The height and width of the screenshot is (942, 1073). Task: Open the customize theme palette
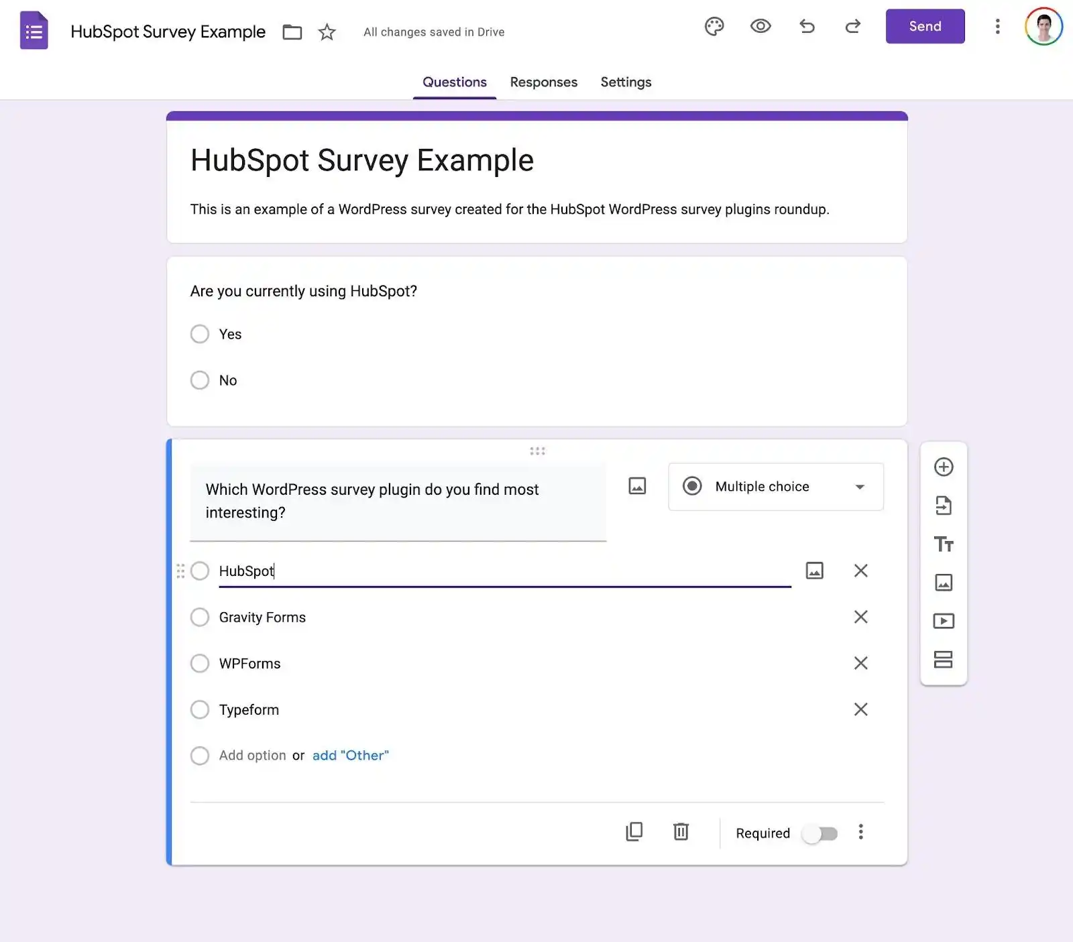click(x=714, y=27)
